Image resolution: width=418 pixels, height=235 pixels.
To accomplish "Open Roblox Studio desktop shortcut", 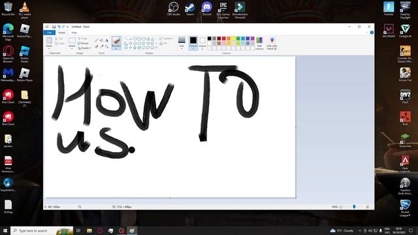I will [25, 54].
